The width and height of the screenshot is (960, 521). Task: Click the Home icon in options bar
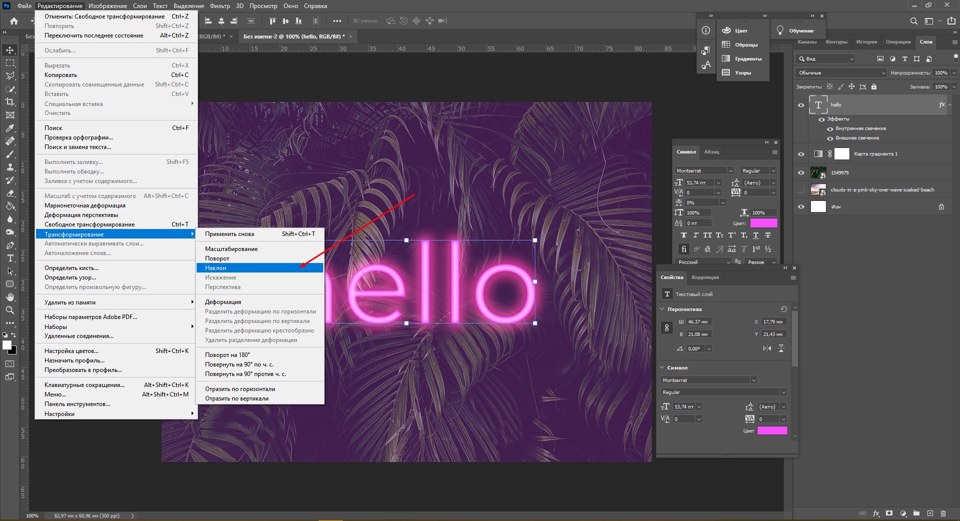pos(14,21)
